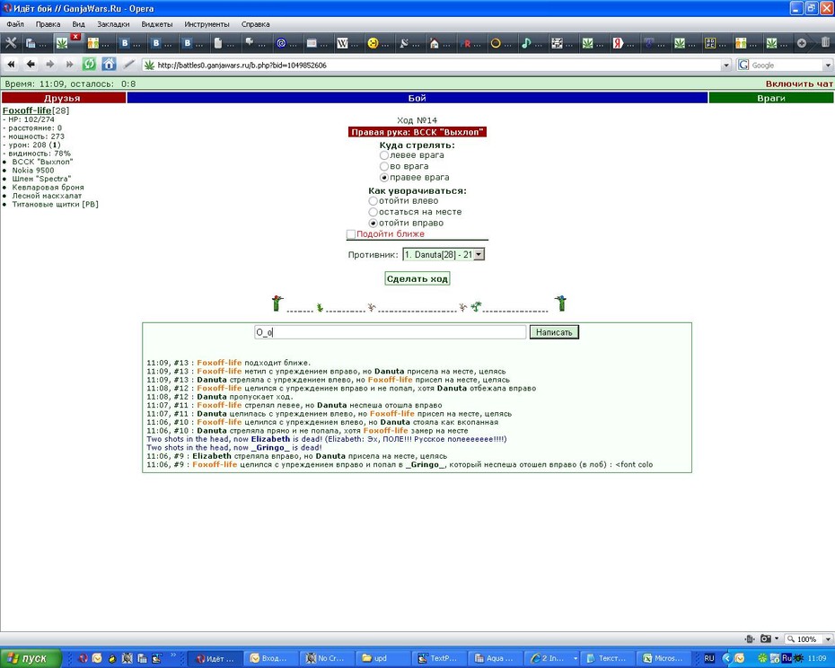Open the Противник opponent dropdown
The width and height of the screenshot is (835, 668).
pos(443,255)
